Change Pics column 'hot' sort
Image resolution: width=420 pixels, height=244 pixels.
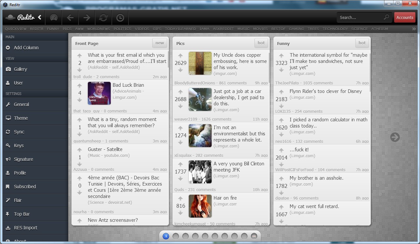(x=261, y=43)
